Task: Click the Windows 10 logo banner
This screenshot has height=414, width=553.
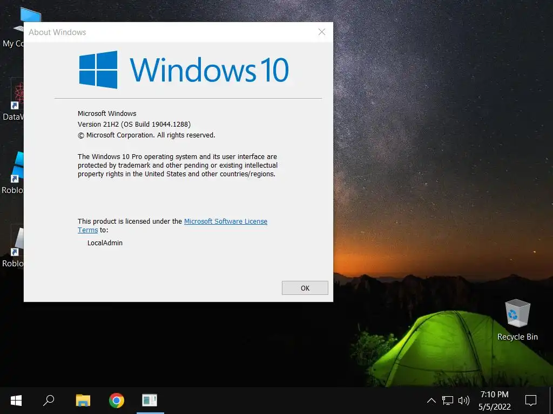Action: (x=184, y=70)
